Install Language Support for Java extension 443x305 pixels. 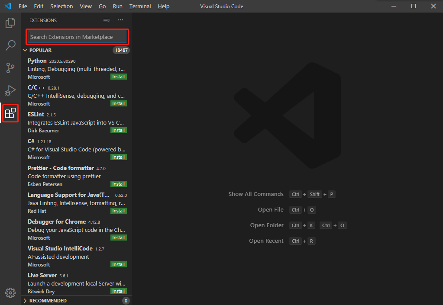click(x=119, y=211)
